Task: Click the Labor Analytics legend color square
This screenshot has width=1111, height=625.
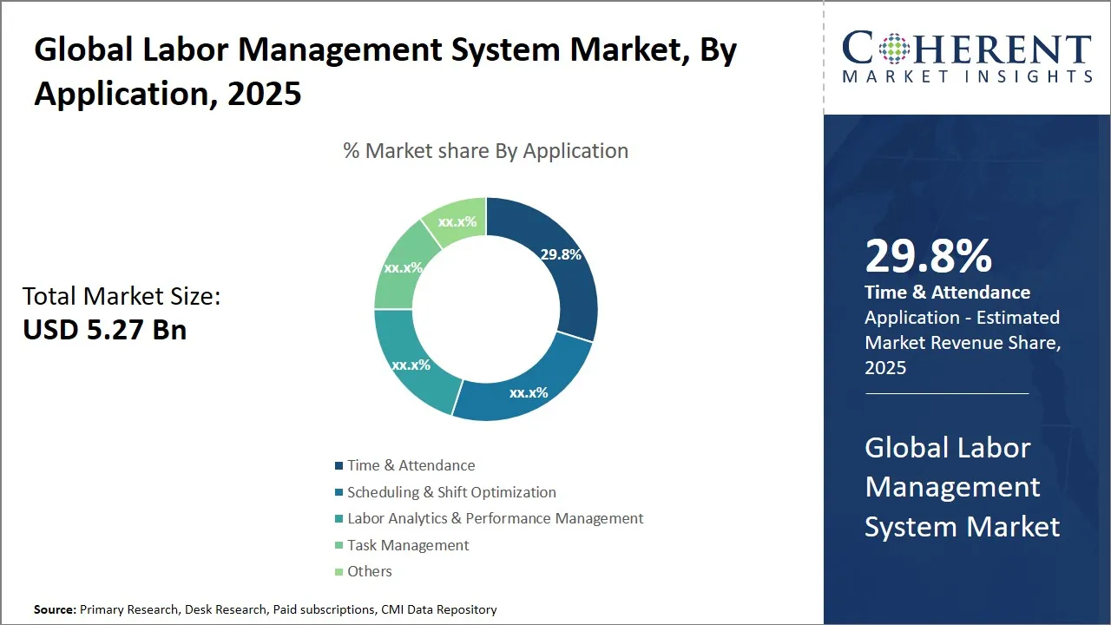Action: coord(339,519)
